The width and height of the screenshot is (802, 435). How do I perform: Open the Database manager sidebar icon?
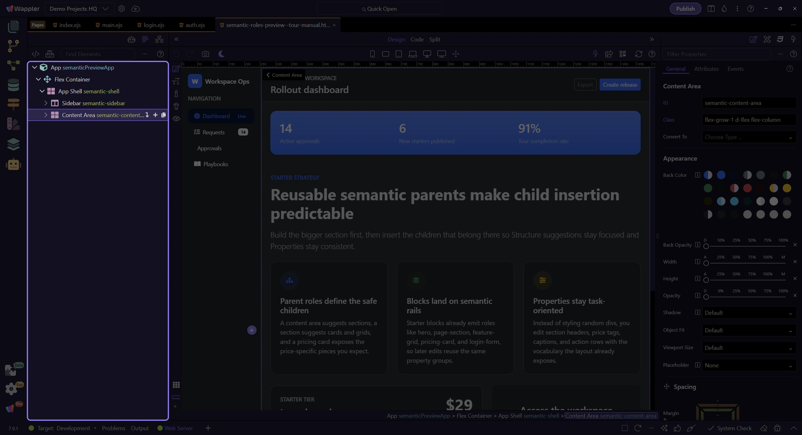13,85
